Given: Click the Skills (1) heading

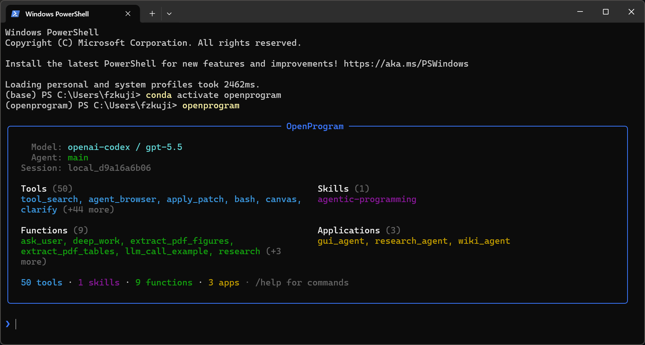Looking at the screenshot, I should point(343,189).
